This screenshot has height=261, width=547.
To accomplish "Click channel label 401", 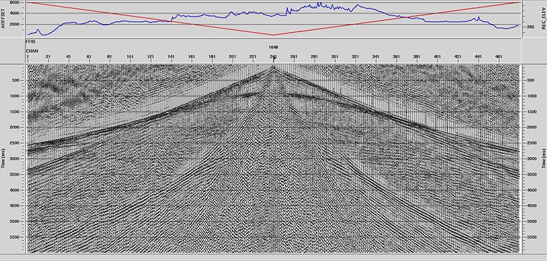I will (x=438, y=57).
